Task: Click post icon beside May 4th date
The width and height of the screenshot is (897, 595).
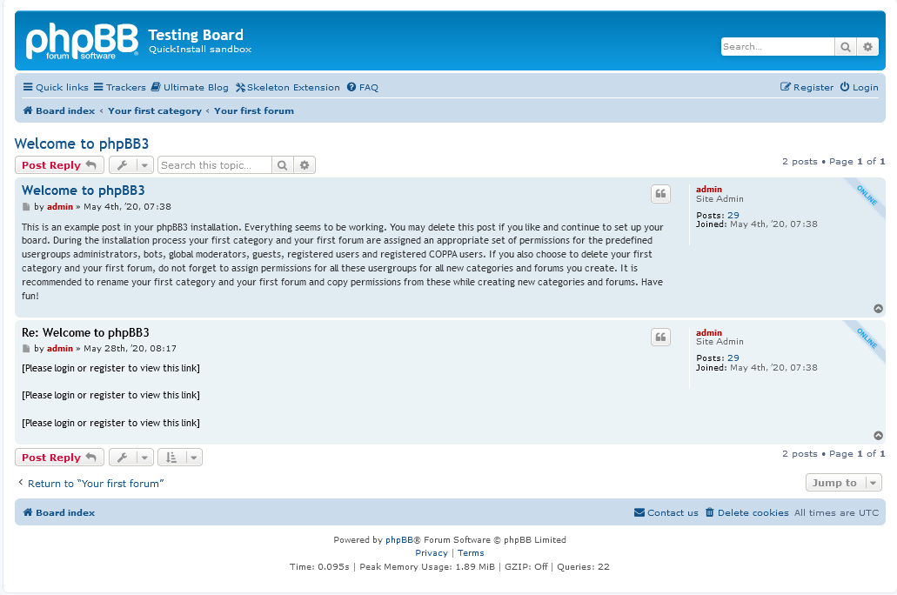Action: [x=26, y=206]
